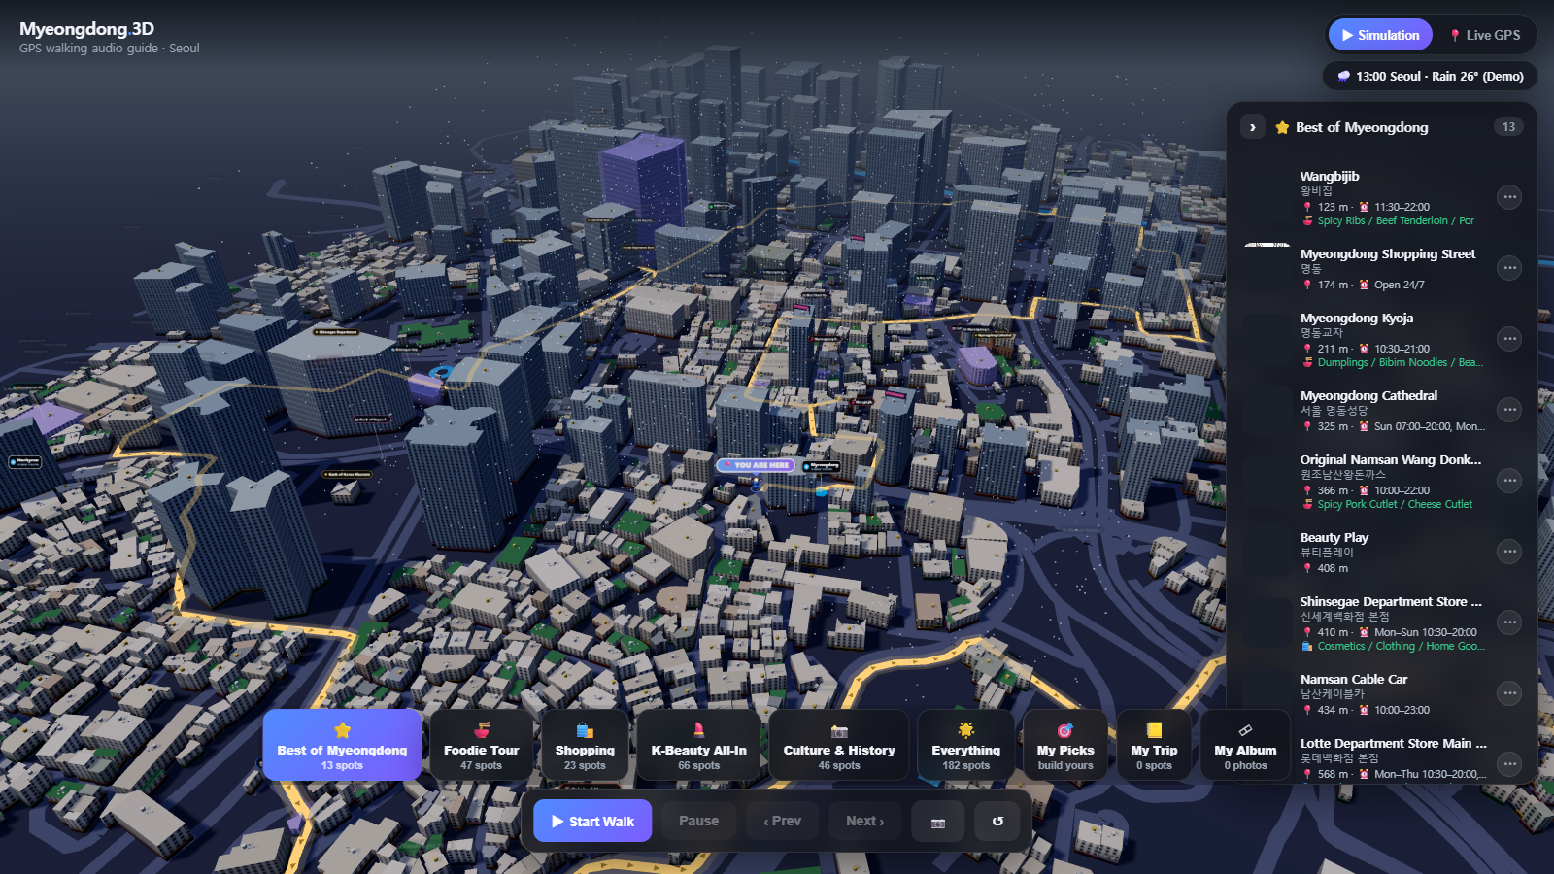Viewport: 1554px width, 874px height.
Task: Expand options for Myeongdong Shopping Street
Action: 1509,268
